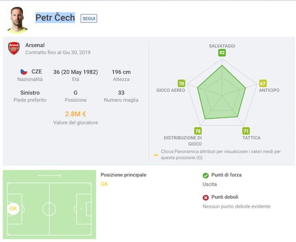
Task: Open the Arsenal team link
Action: pyautogui.click(x=35, y=45)
